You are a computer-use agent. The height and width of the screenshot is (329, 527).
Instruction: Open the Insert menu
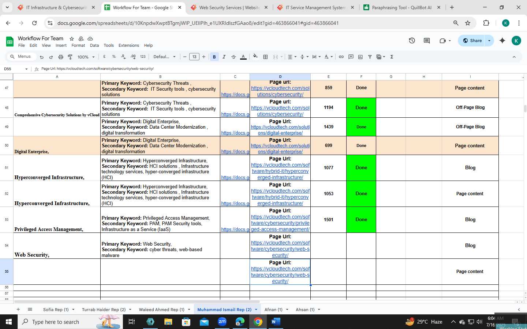61,45
